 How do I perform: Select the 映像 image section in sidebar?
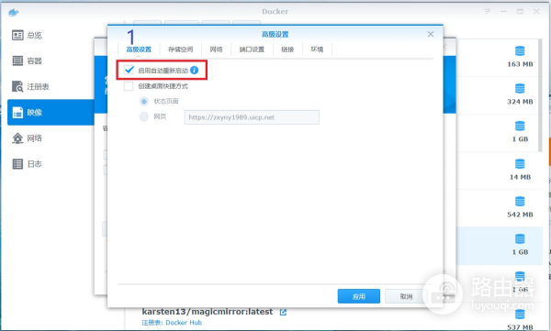click(51, 113)
